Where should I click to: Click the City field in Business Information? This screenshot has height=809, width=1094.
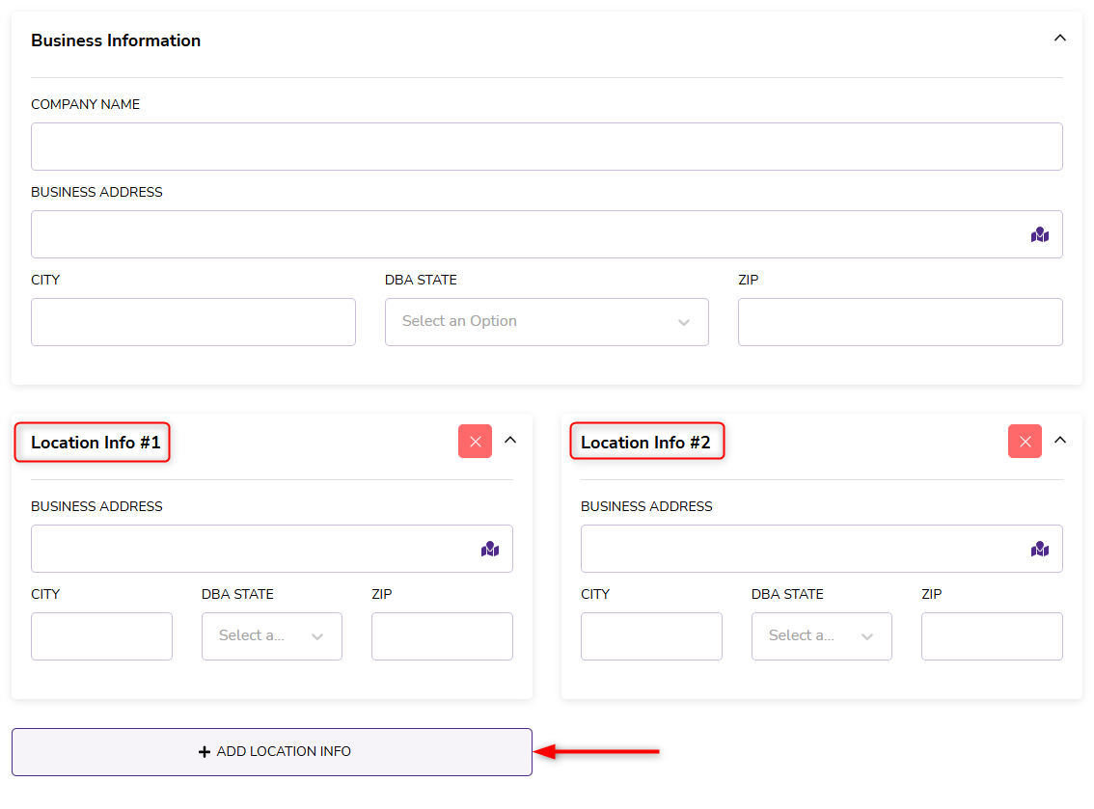click(193, 322)
